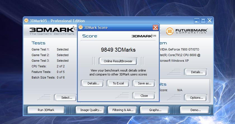Screen dimensions: 235x124
Task: Click 'Game Test 2:' label
Action: pos(41,55)
